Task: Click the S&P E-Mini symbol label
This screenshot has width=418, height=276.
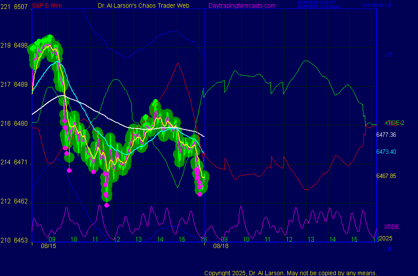Action: tap(46, 6)
